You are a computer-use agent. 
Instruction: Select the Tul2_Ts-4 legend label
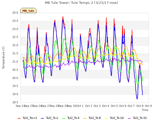point(74,118)
